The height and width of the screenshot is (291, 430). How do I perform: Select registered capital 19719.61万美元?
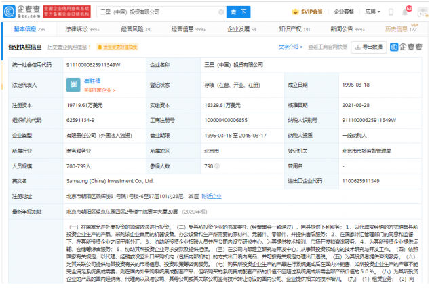click(x=85, y=105)
